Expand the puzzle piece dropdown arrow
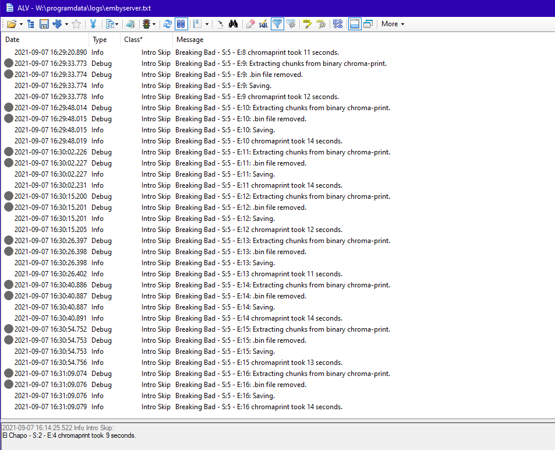555x450 pixels. [66, 24]
